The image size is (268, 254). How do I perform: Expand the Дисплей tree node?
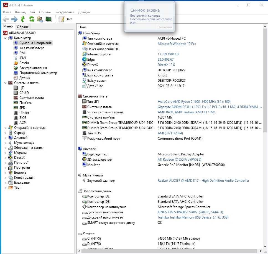coord(5,138)
